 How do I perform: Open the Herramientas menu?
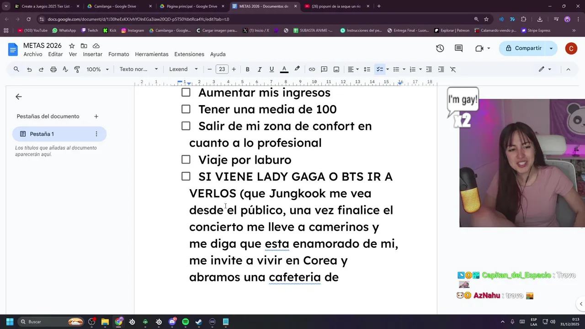tap(152, 54)
